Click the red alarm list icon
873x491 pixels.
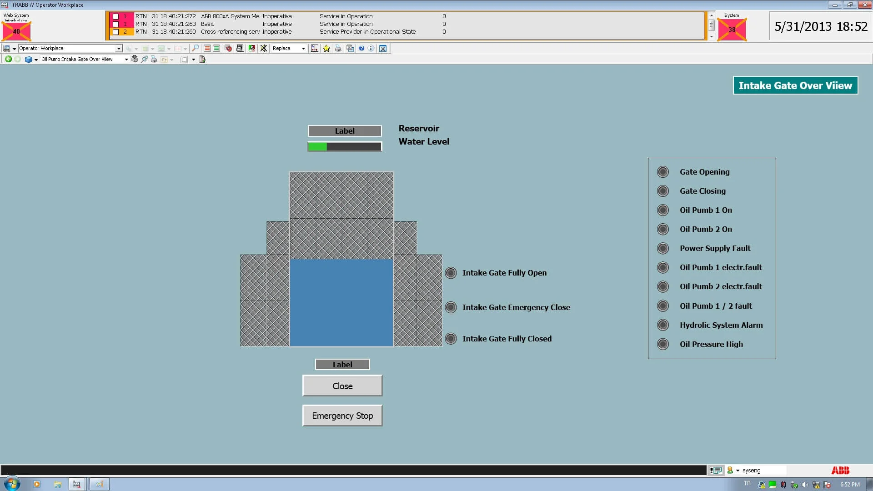207,48
